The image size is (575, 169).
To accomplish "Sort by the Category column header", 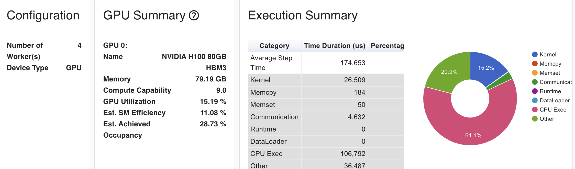I will pos(274,46).
